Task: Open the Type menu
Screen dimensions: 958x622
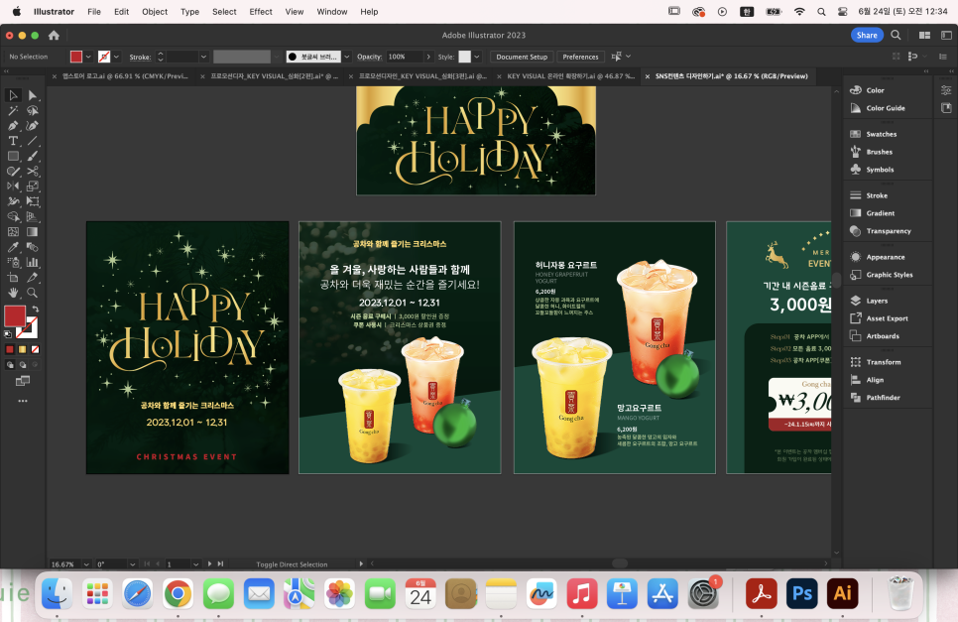Action: click(x=190, y=12)
